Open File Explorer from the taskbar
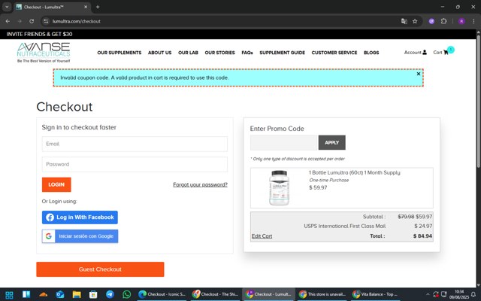This screenshot has width=481, height=301. tap(77, 295)
